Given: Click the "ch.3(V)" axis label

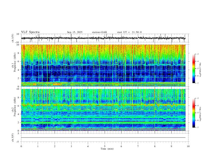Looking at the screenshot, I should pos(13,137).
